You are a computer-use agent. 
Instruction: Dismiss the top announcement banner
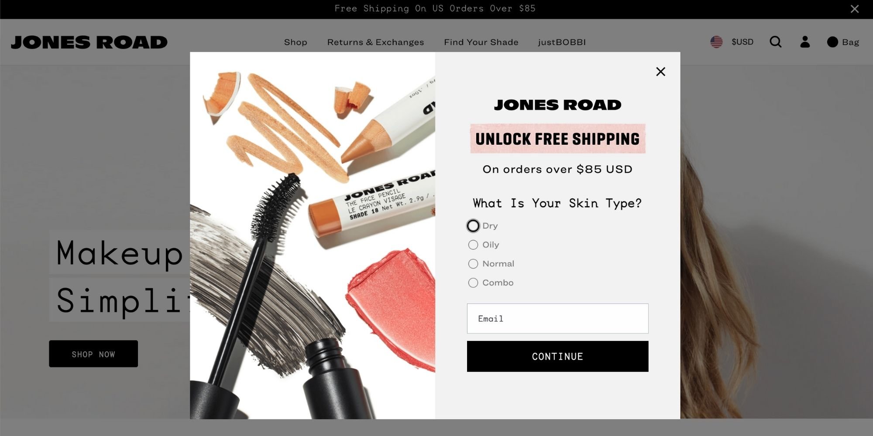pyautogui.click(x=854, y=9)
